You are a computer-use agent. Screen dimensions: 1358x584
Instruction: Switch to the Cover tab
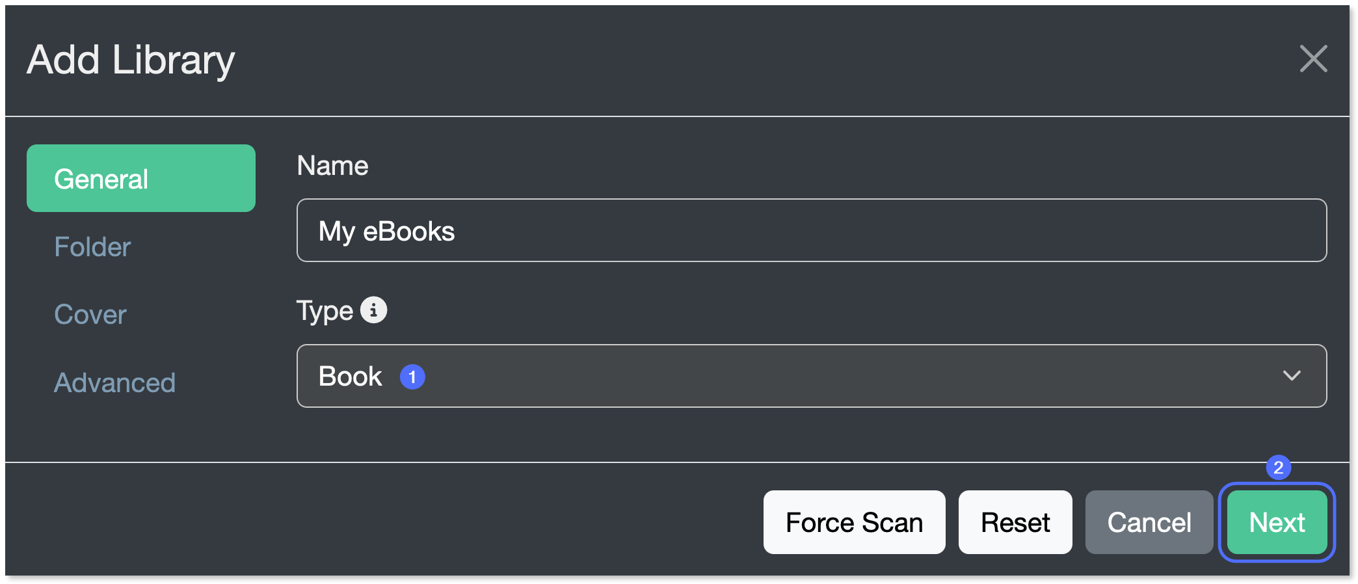(x=90, y=314)
